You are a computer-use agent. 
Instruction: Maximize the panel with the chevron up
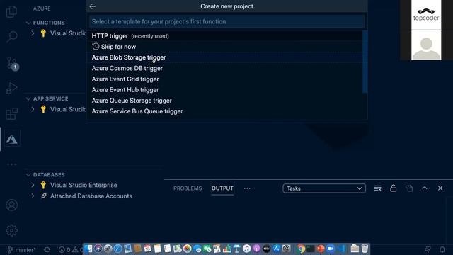coord(425,188)
